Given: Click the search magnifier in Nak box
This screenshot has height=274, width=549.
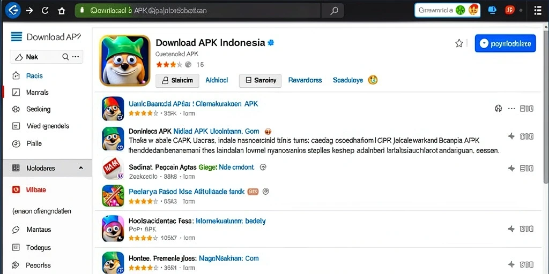Looking at the screenshot, I should coord(65,57).
